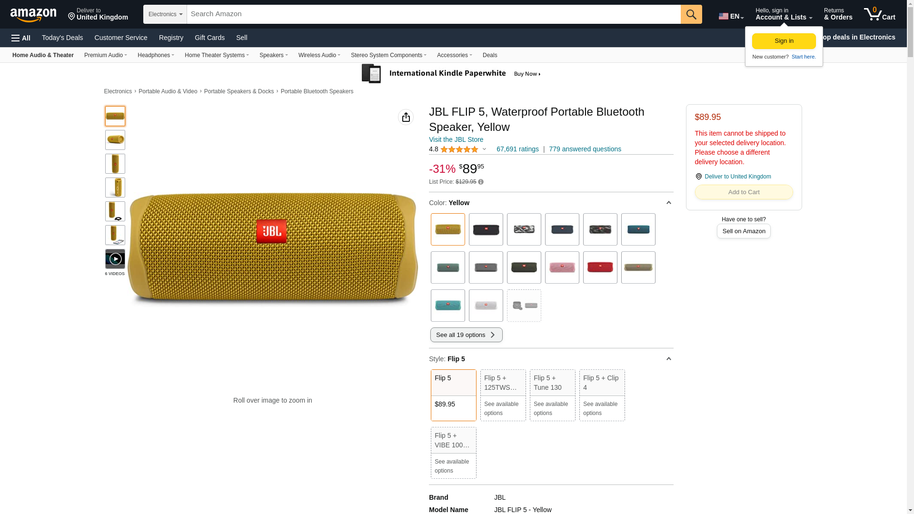Visit the JBL Store link
The width and height of the screenshot is (914, 514).
[x=456, y=139]
